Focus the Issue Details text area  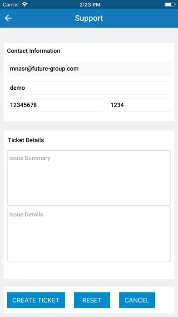[x=89, y=235]
